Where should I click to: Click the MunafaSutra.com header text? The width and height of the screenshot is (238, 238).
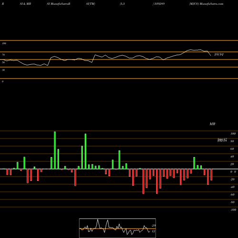(x=211, y=4)
